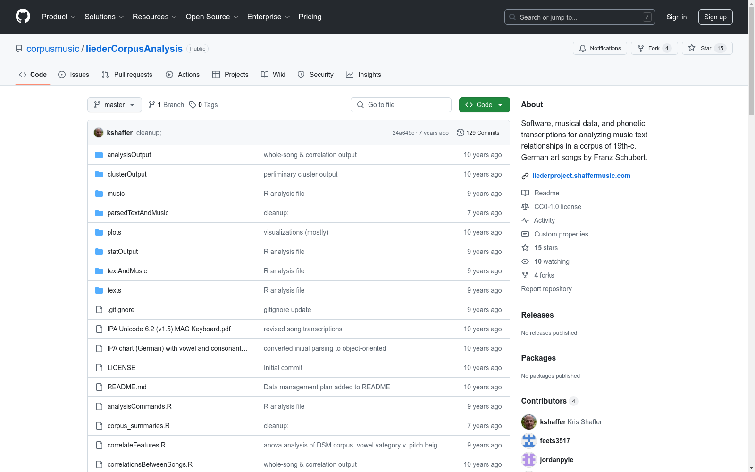Click the Activity pulse icon
Viewport: 755px width, 472px height.
pyautogui.click(x=525, y=220)
